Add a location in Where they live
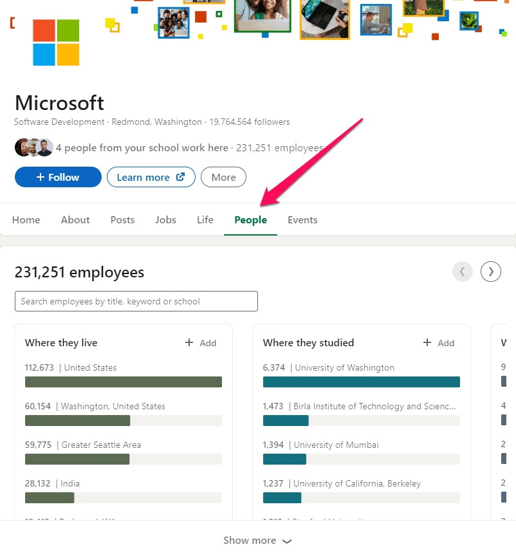This screenshot has height=556, width=516. pos(201,343)
